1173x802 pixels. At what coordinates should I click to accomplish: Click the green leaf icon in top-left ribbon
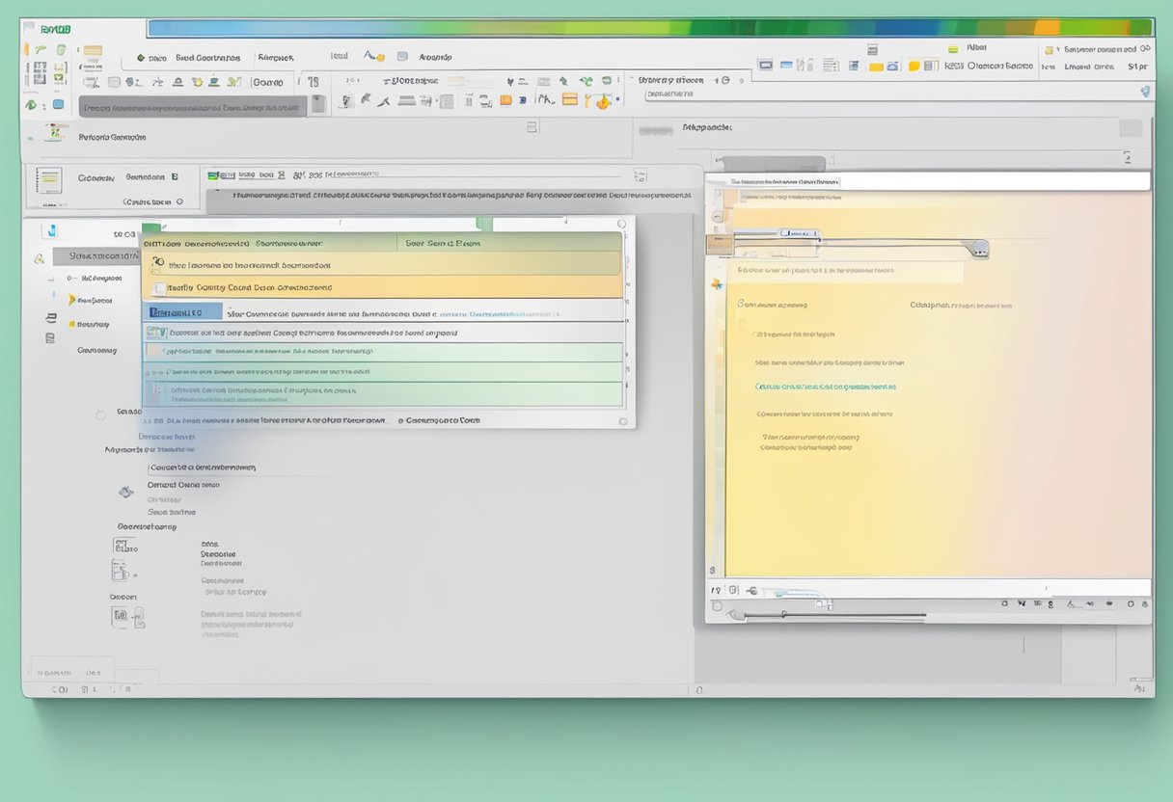coord(31,104)
